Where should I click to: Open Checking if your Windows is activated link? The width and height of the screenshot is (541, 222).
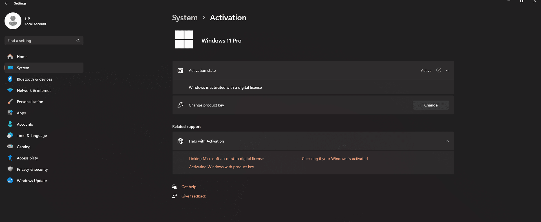tap(335, 159)
